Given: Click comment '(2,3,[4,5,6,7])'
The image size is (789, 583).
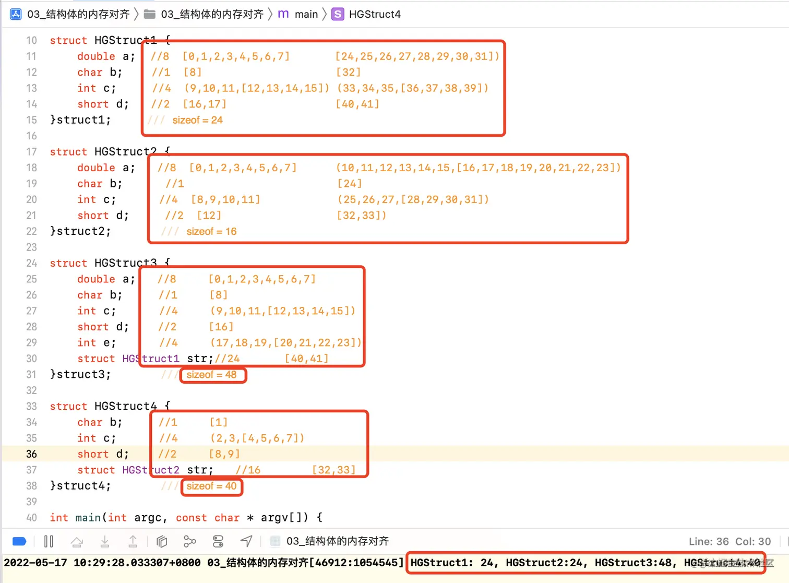Looking at the screenshot, I should (257, 438).
